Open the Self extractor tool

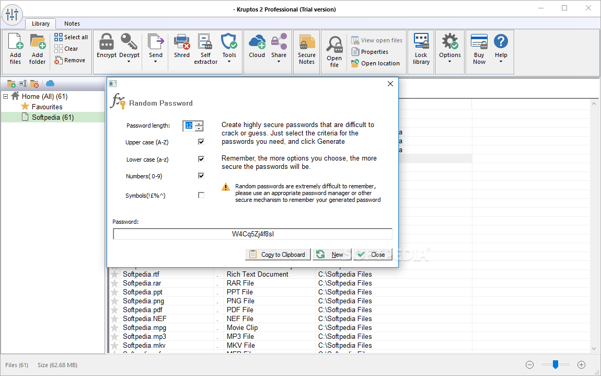(x=205, y=41)
